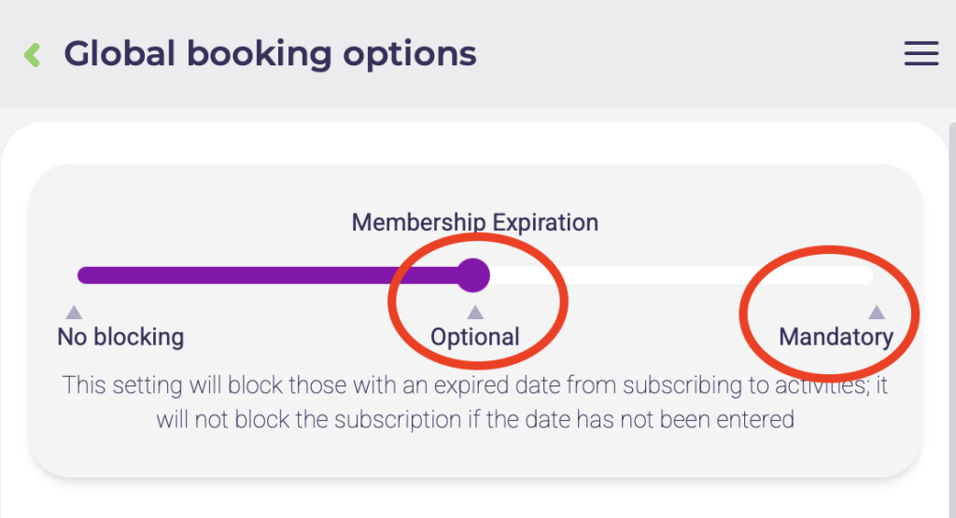Click the far left end of slider
Viewport: 956px width, 518px height.
(x=82, y=275)
